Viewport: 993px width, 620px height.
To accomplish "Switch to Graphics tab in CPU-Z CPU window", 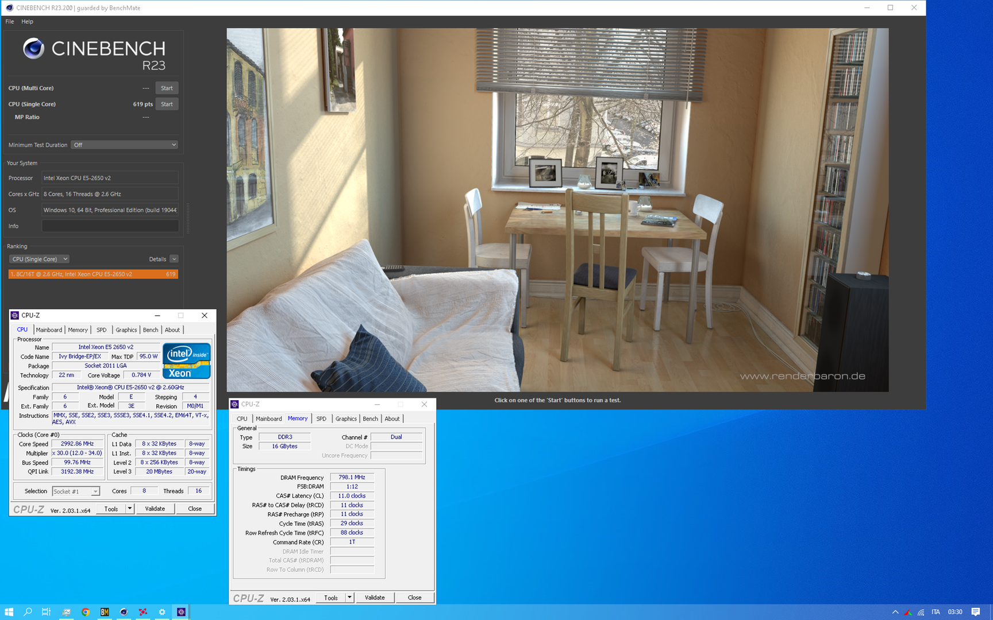I will point(126,330).
